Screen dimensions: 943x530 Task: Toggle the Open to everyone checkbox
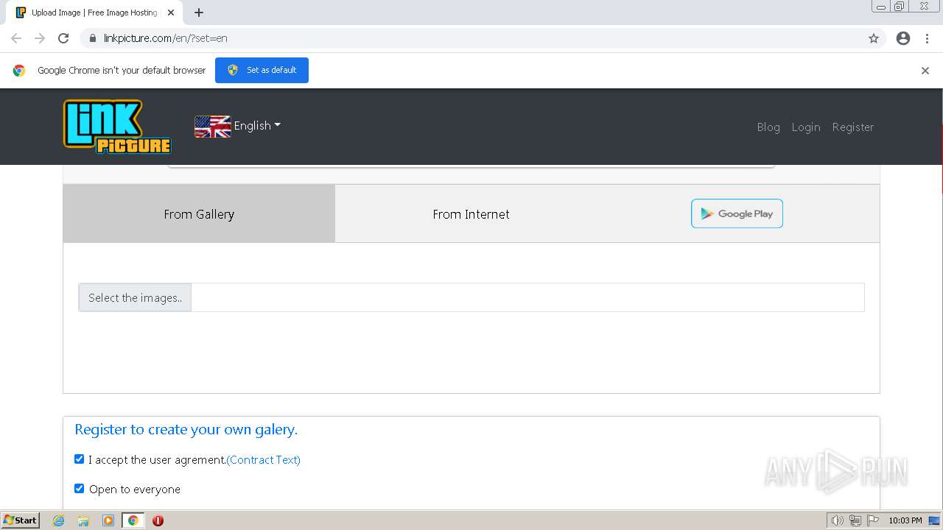(x=80, y=488)
